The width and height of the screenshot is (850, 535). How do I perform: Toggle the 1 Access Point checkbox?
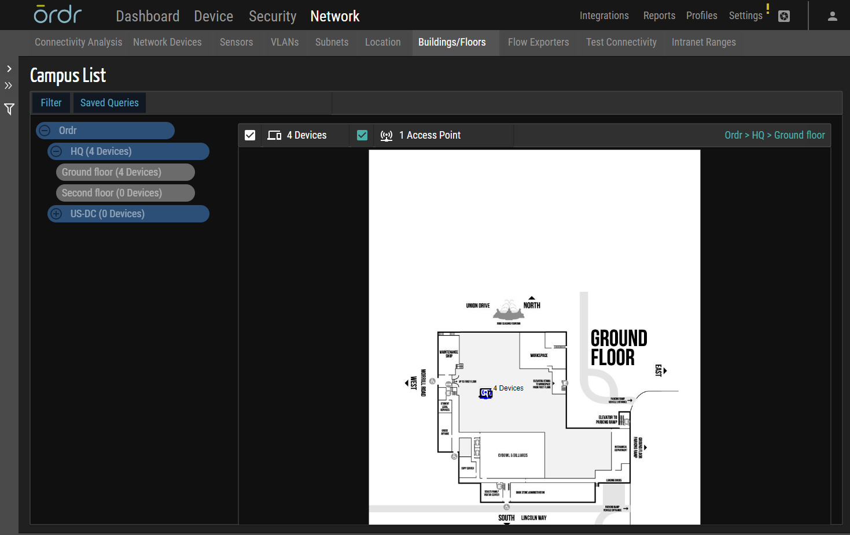point(362,135)
